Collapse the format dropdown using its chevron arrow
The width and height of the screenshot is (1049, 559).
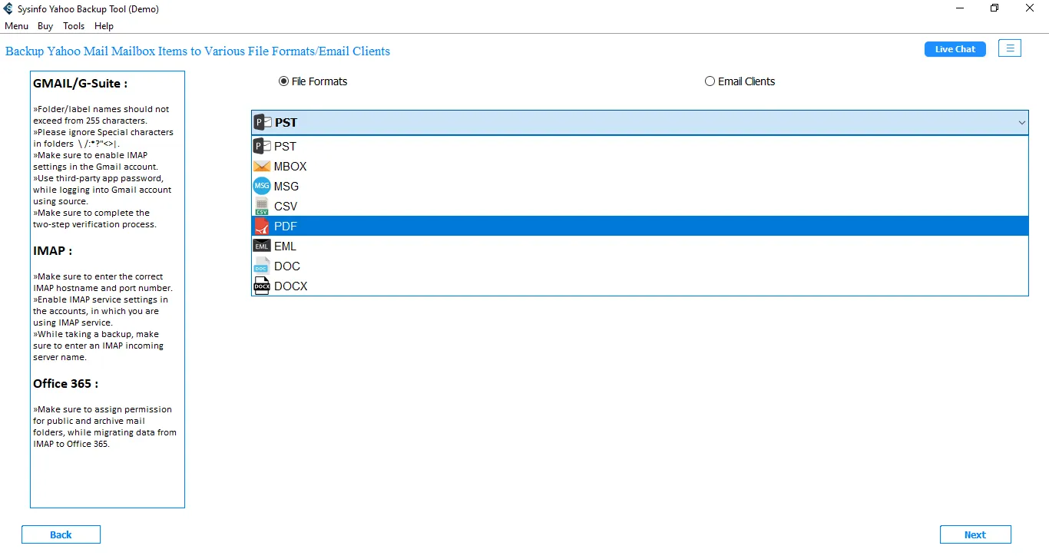(1022, 123)
